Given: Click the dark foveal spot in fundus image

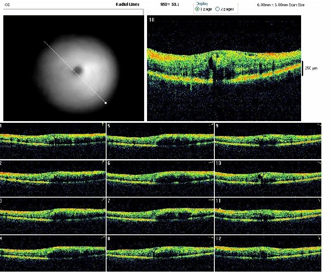Looking at the screenshot, I should click(78, 70).
